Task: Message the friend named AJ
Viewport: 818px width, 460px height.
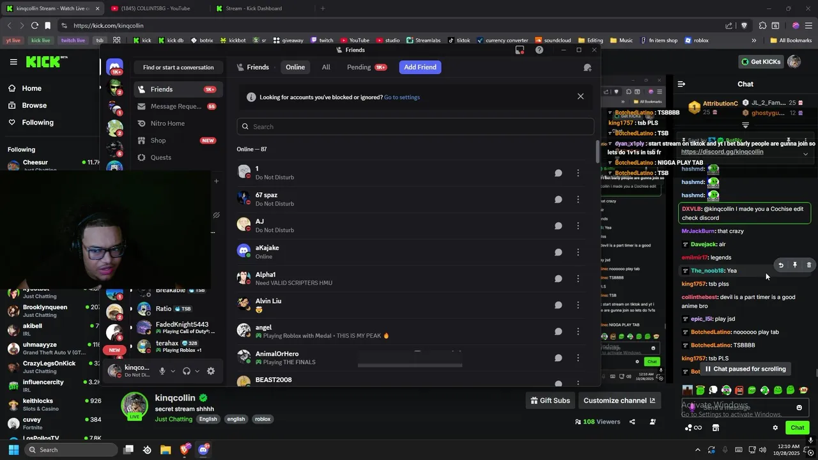Action: 558,226
